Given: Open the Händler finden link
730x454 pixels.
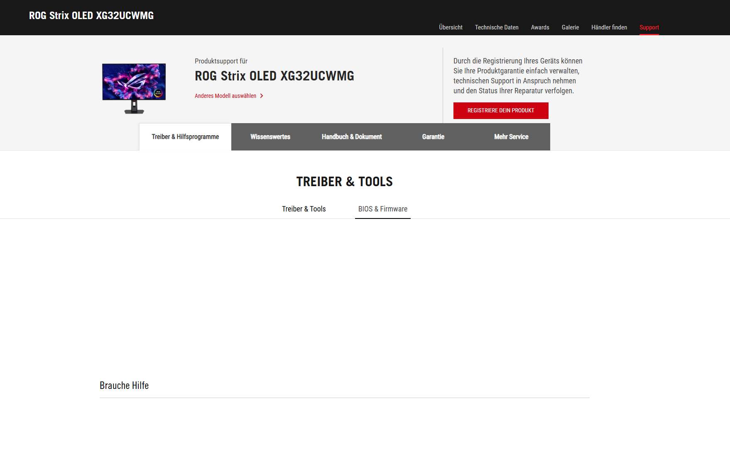Looking at the screenshot, I should 609,27.
